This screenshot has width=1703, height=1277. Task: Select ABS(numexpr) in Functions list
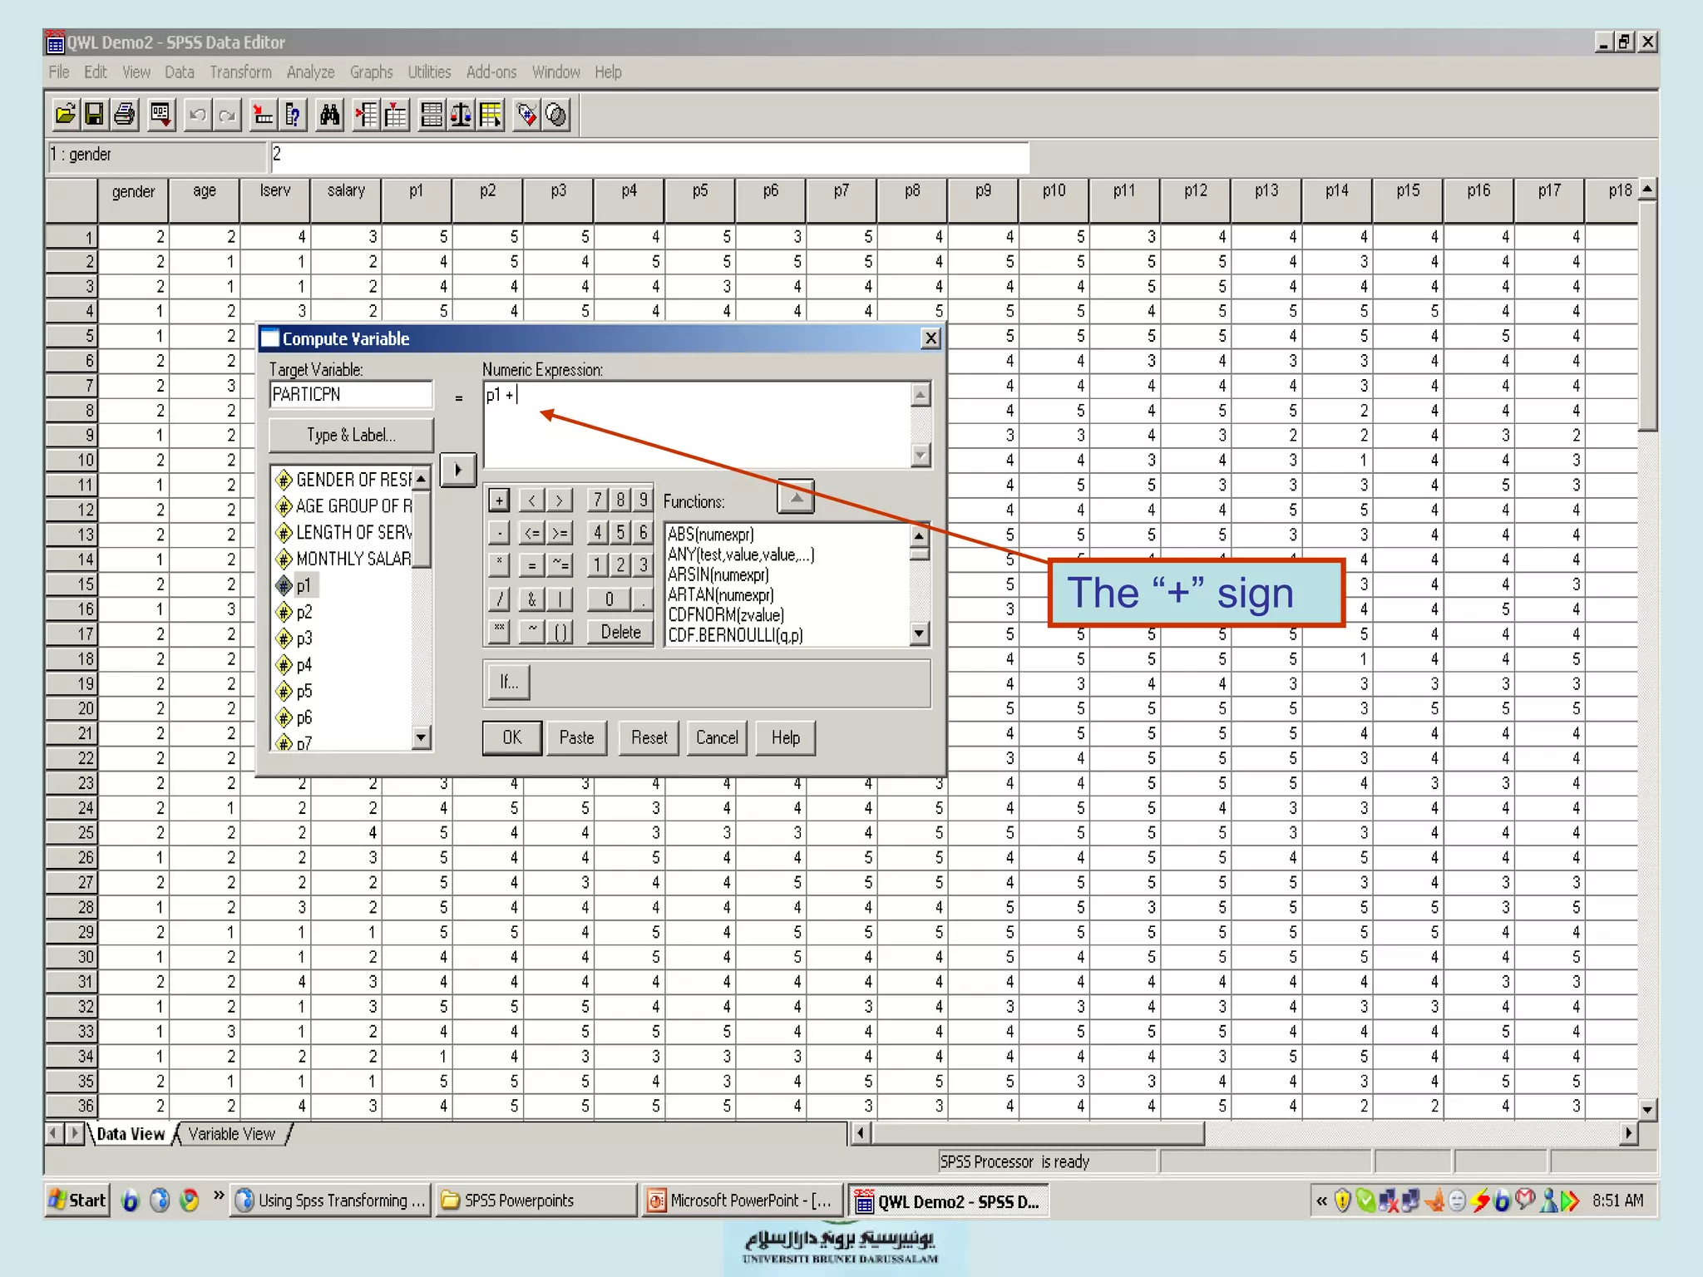(x=711, y=535)
